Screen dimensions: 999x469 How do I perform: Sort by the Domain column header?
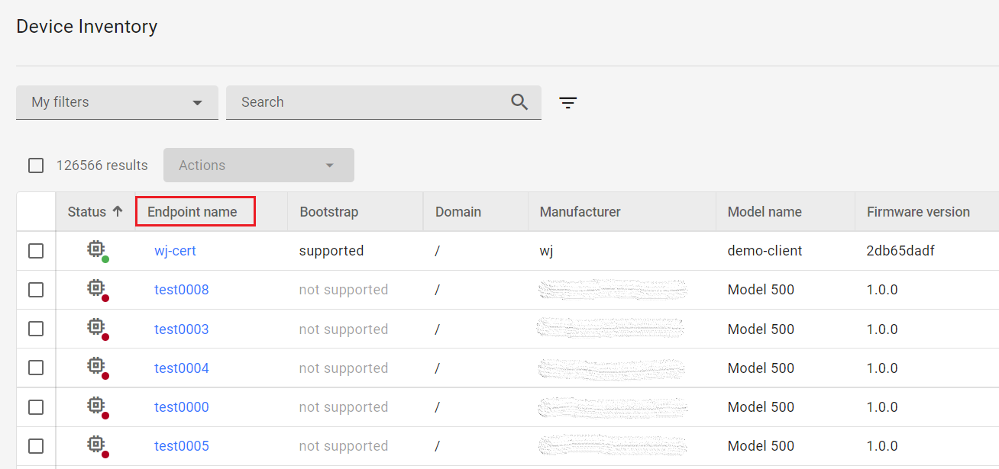(x=458, y=212)
